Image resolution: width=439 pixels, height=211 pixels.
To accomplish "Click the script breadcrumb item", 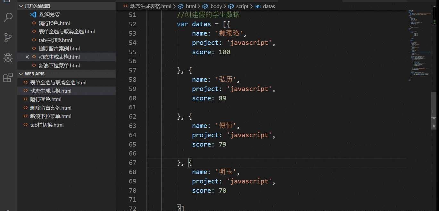I will [x=242, y=6].
